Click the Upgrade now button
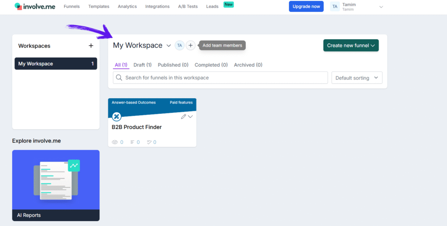447x226 pixels. (x=306, y=7)
